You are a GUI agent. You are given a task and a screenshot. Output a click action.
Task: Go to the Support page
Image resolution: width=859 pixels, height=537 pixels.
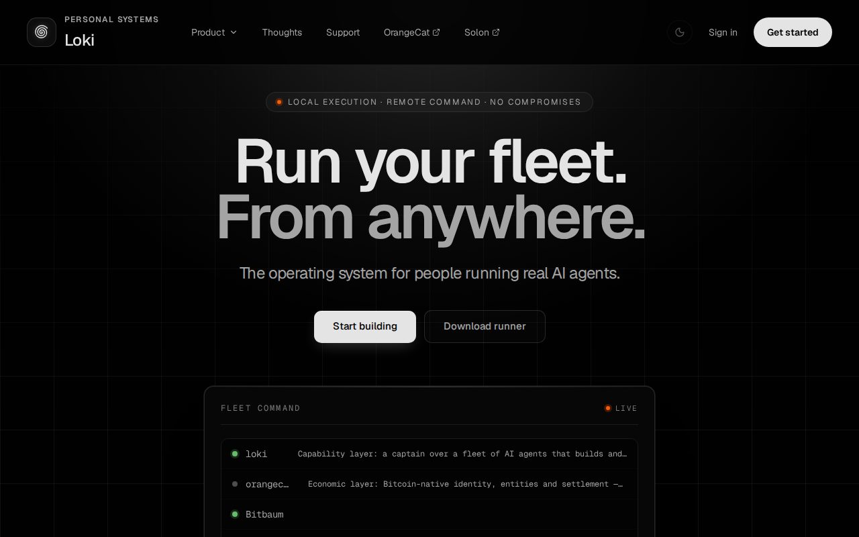pyautogui.click(x=343, y=32)
